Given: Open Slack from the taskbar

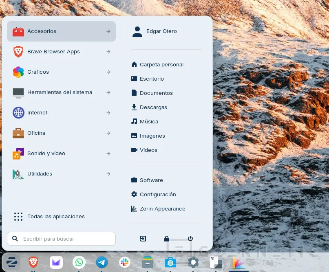Looking at the screenshot, I should click(125, 262).
